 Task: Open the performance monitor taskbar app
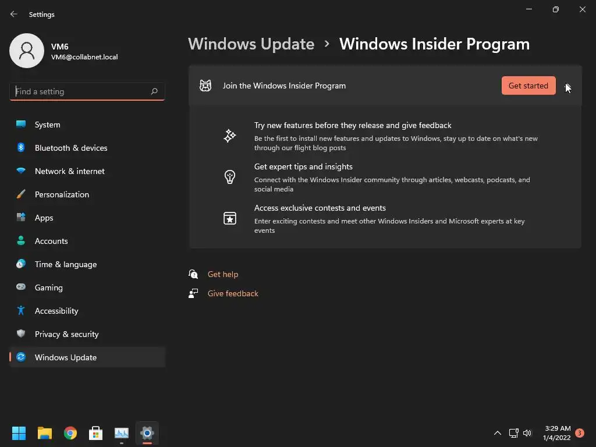click(x=122, y=433)
